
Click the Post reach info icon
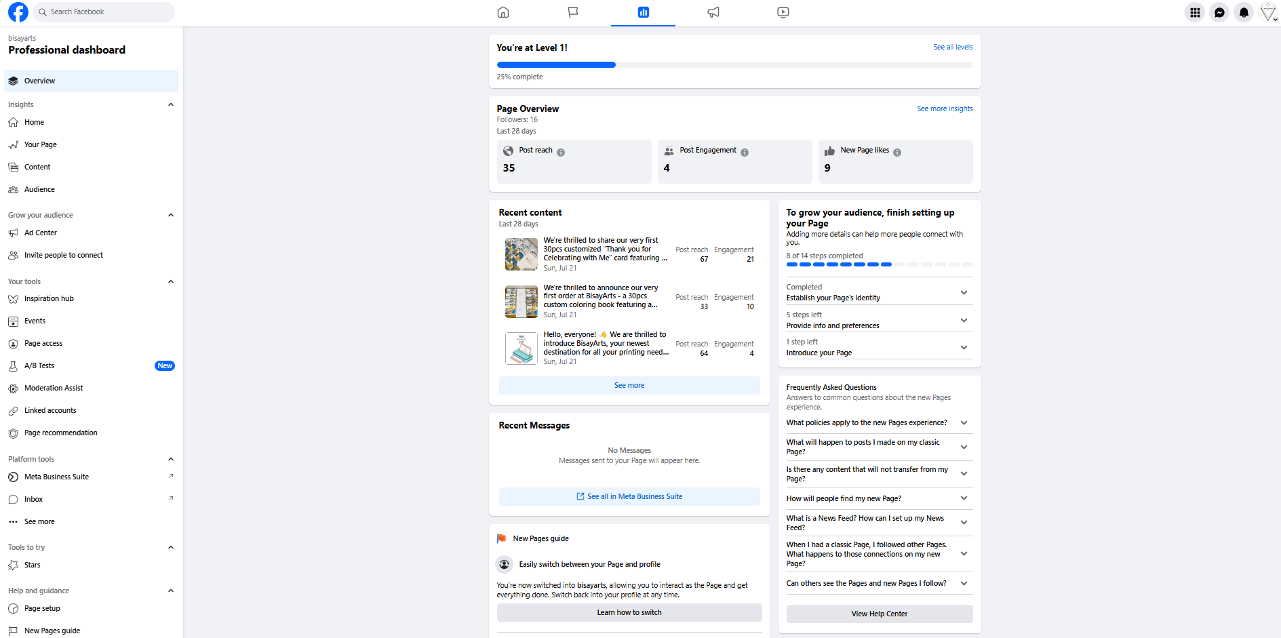tap(561, 153)
